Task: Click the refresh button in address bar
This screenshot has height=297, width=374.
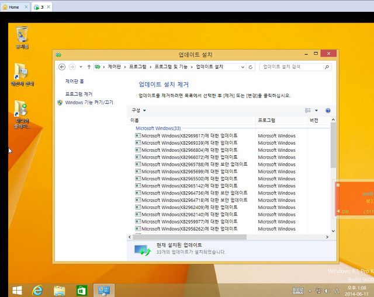Action: click(251, 67)
